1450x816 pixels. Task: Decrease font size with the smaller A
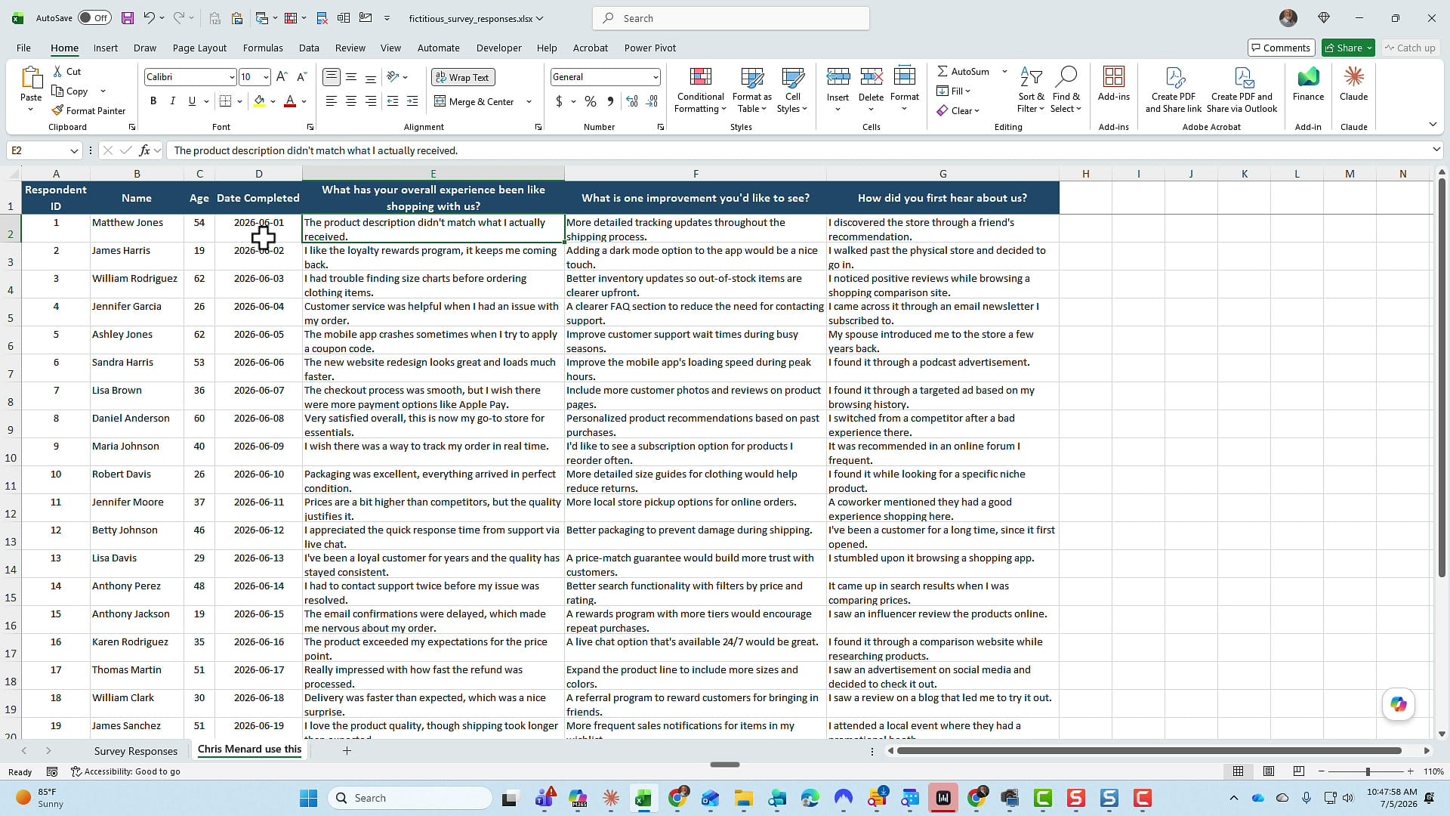301,77
